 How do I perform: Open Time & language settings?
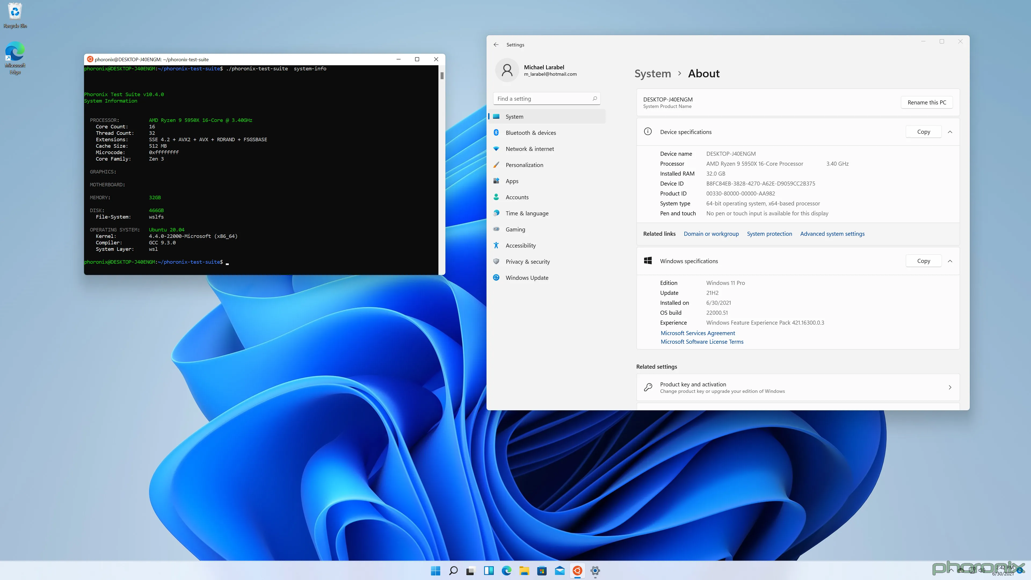click(547, 213)
